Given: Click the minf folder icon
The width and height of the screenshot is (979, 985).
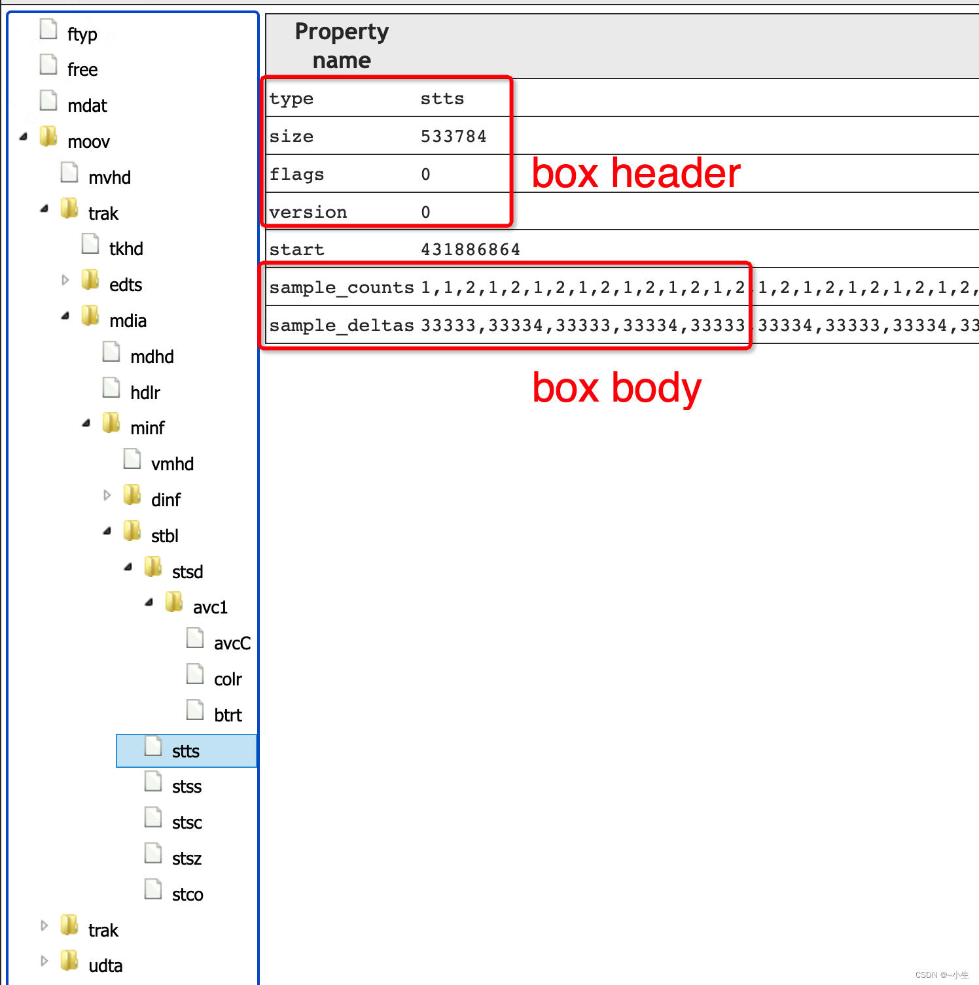Looking at the screenshot, I should [x=111, y=423].
